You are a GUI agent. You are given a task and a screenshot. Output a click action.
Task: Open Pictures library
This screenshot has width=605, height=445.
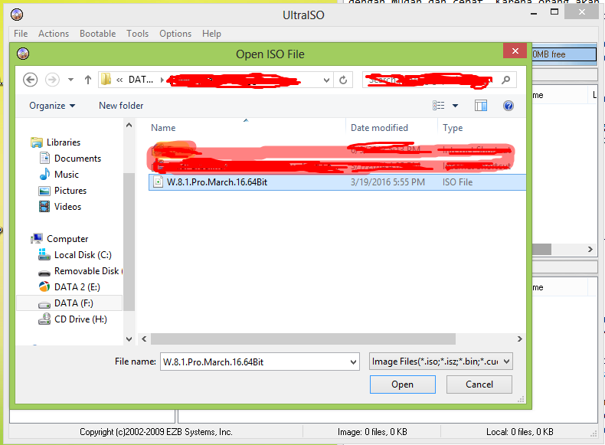point(63,191)
